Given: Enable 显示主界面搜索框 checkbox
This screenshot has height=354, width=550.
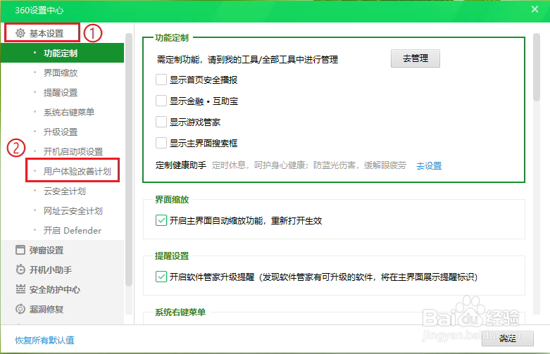Looking at the screenshot, I should click(161, 143).
